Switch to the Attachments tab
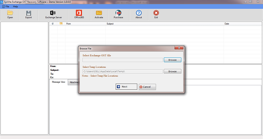 point(73,82)
